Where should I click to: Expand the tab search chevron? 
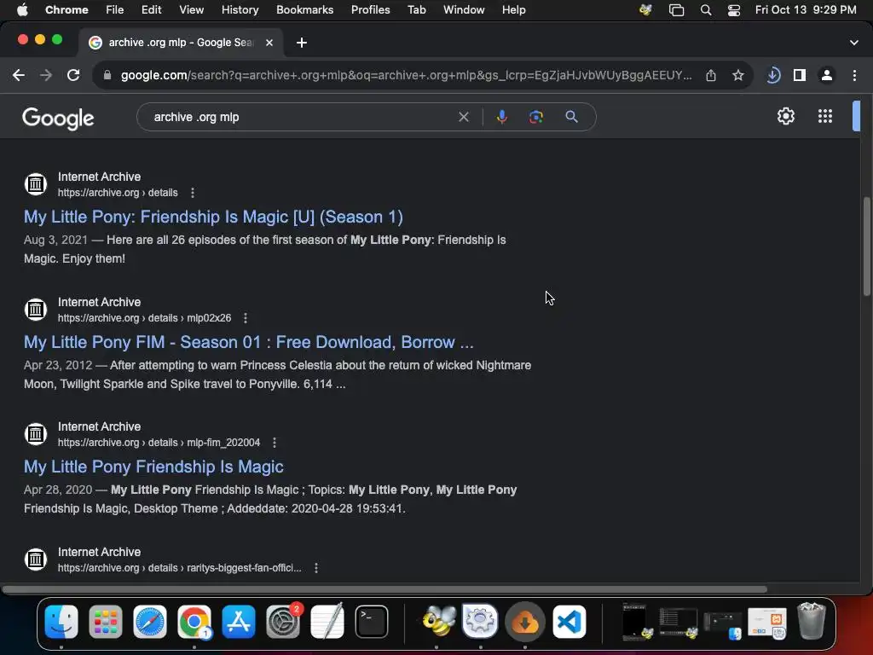[x=854, y=43]
